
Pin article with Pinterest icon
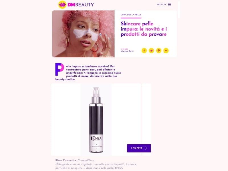point(159,51)
